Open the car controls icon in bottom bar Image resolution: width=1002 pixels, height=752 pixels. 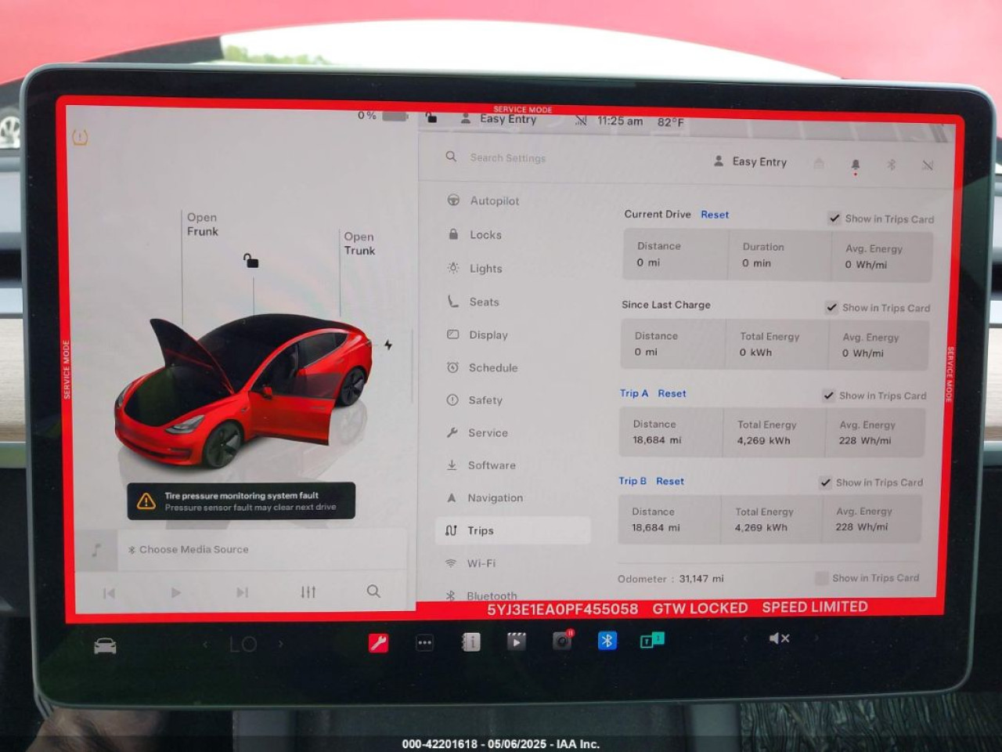pos(105,646)
